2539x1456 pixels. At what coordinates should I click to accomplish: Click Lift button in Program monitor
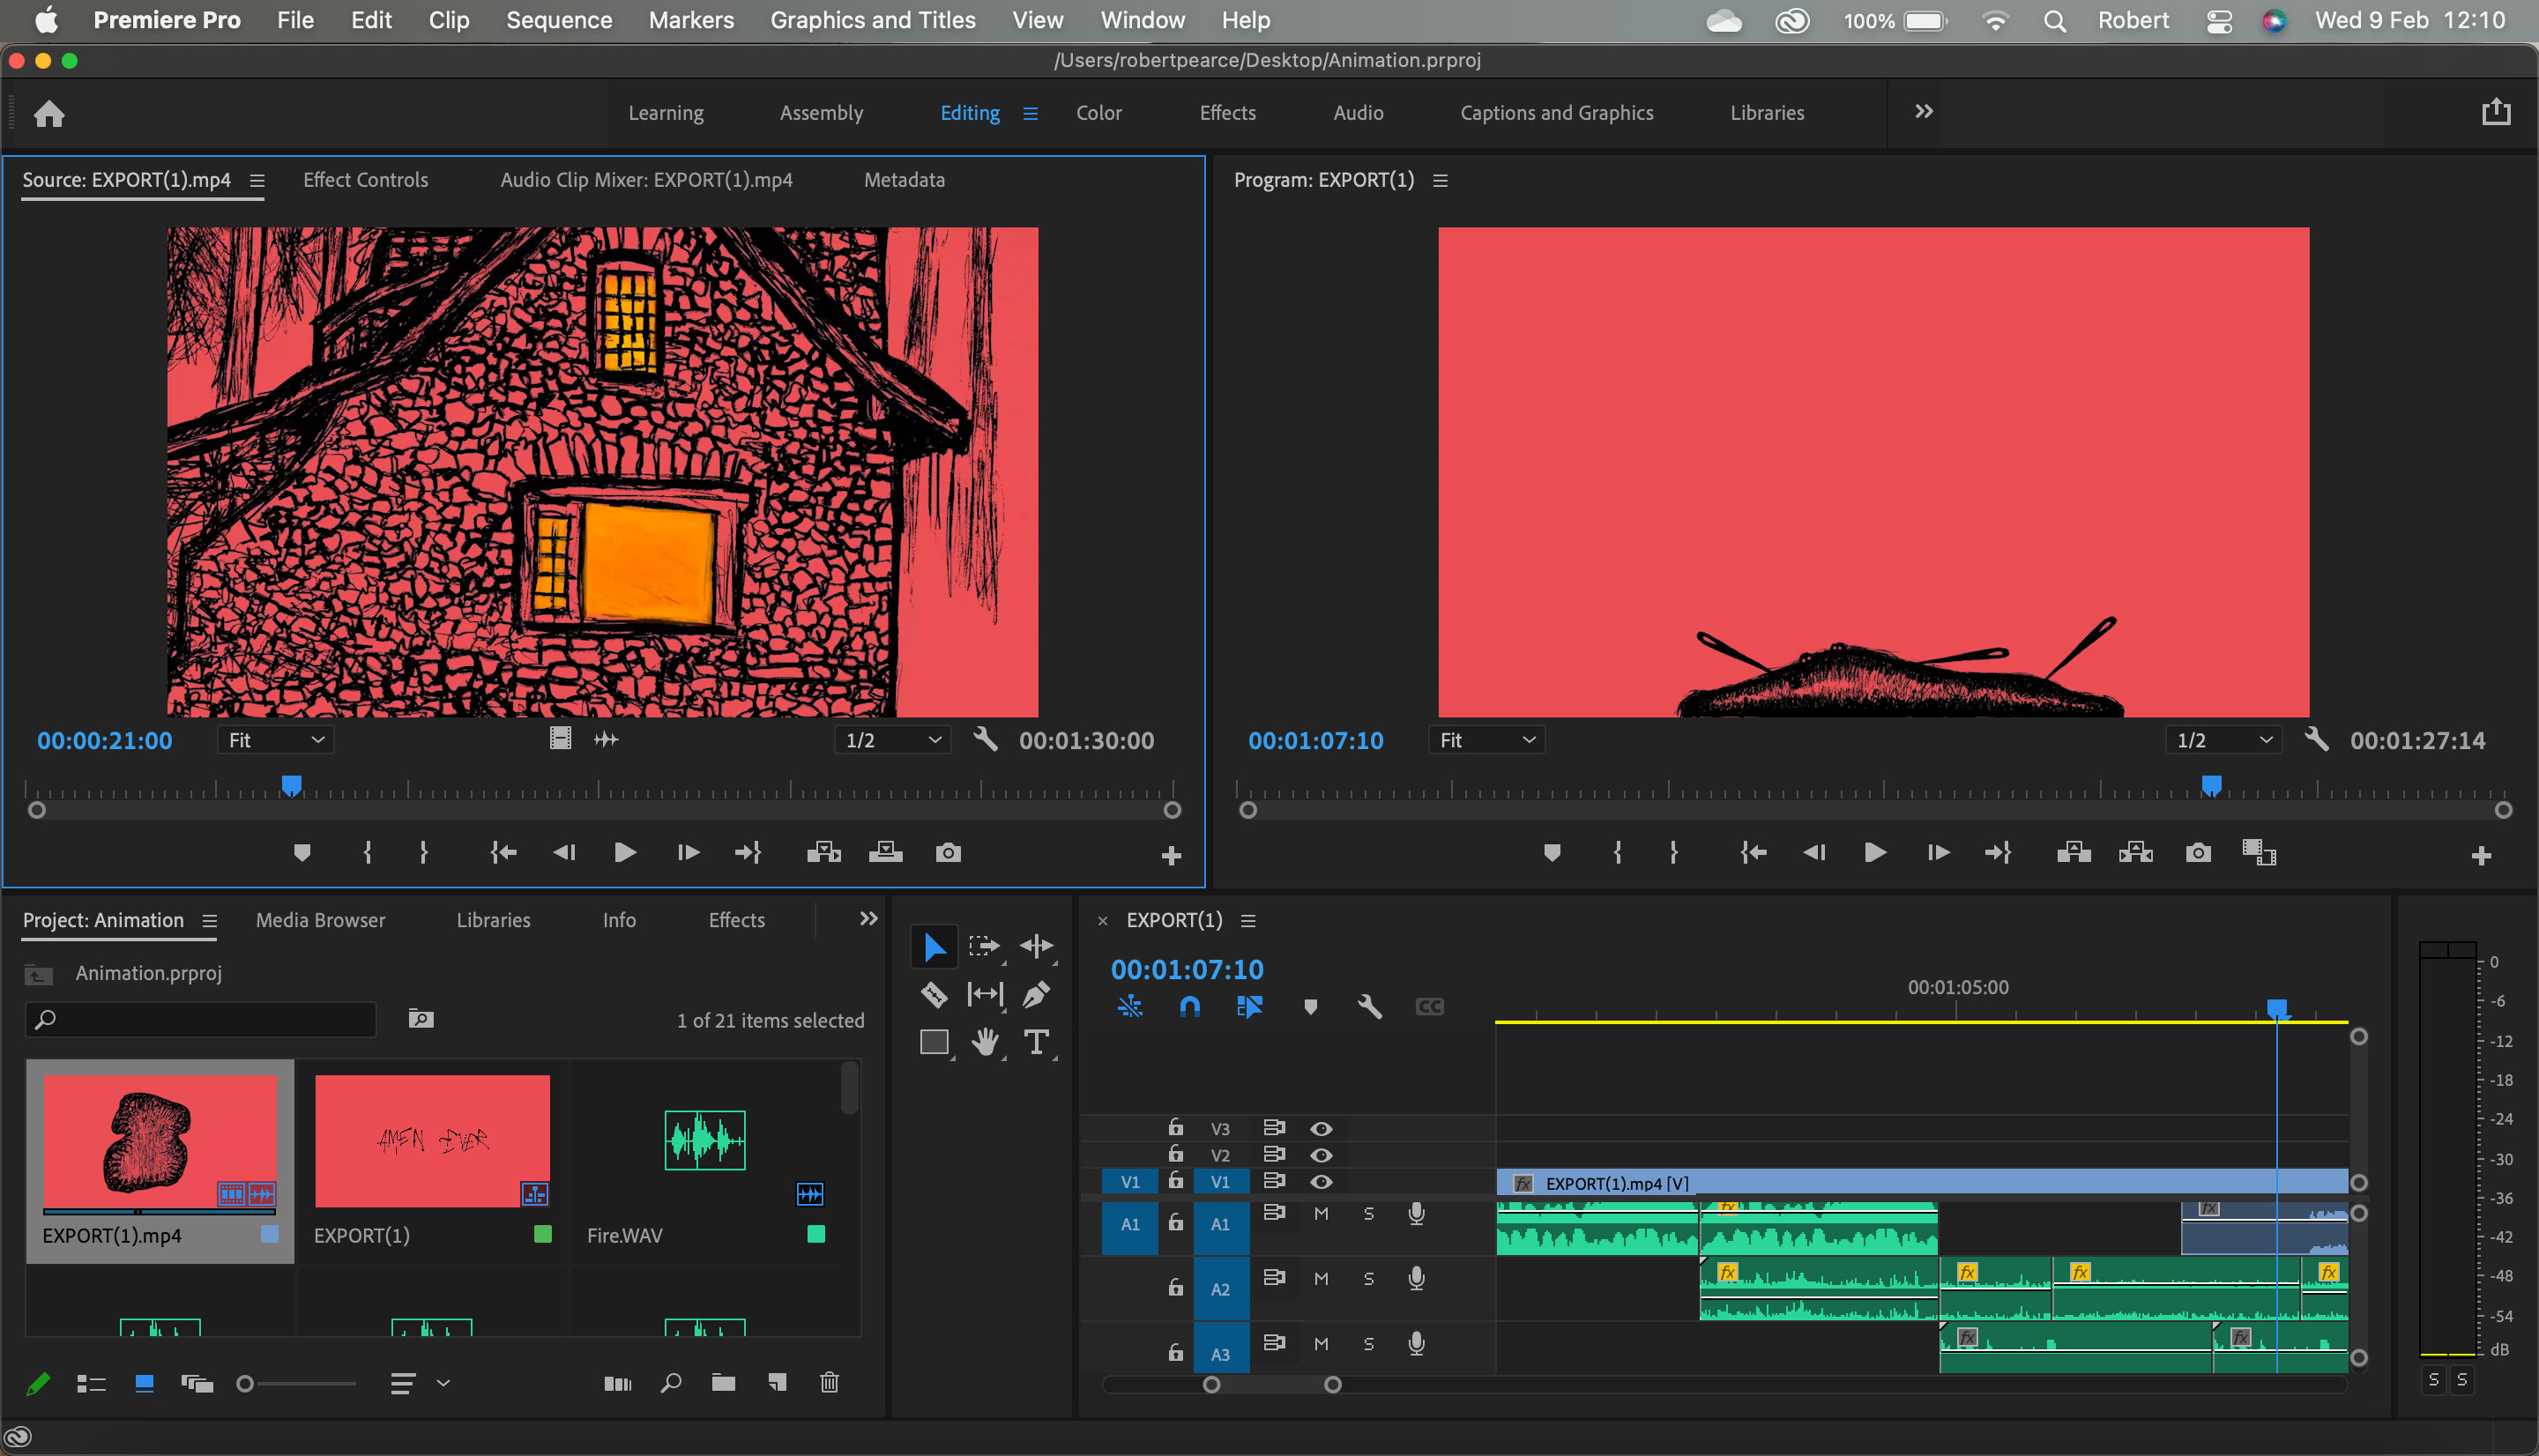tap(2074, 853)
